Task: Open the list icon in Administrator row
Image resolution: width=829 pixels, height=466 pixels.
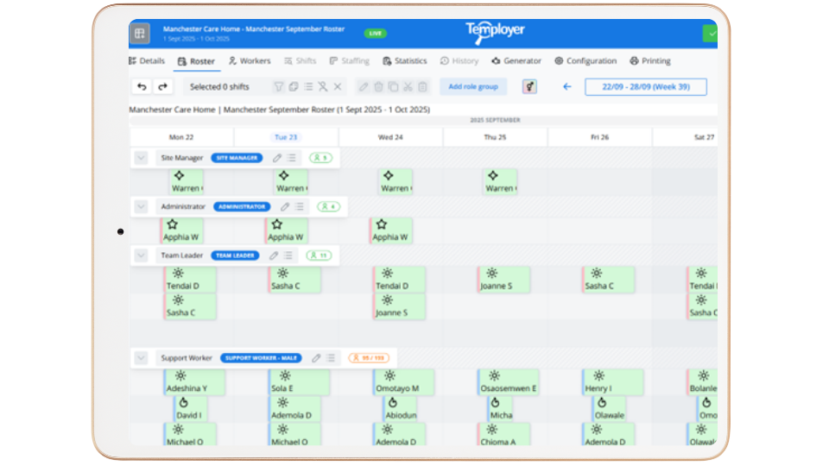Action: [x=300, y=207]
